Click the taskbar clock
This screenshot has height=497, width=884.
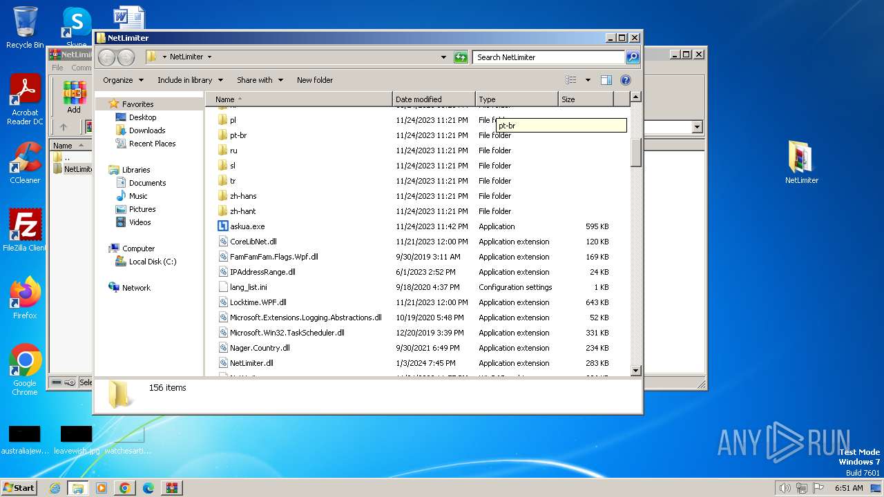[x=849, y=488]
